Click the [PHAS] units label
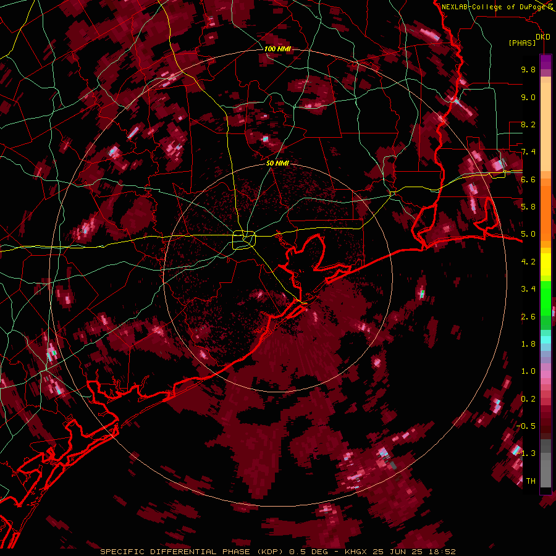Image resolution: width=556 pixels, height=556 pixels. pyautogui.click(x=522, y=43)
